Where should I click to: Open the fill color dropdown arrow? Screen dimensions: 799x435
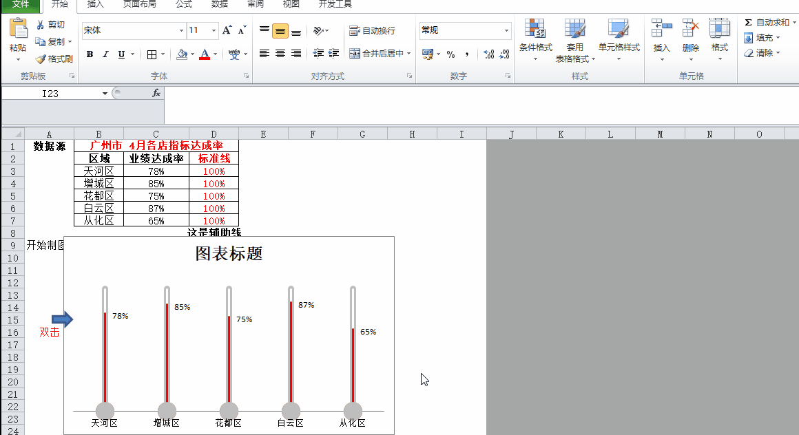coord(193,54)
